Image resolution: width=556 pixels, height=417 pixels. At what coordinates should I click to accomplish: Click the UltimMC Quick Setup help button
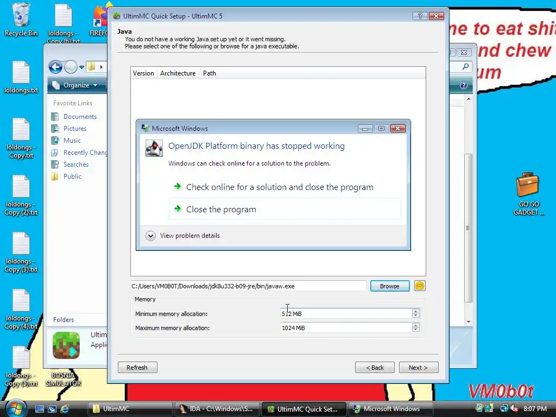[420, 16]
